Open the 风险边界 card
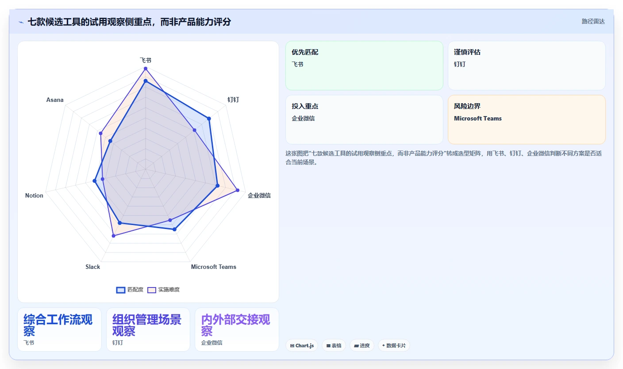The width and height of the screenshot is (623, 369). click(527, 120)
